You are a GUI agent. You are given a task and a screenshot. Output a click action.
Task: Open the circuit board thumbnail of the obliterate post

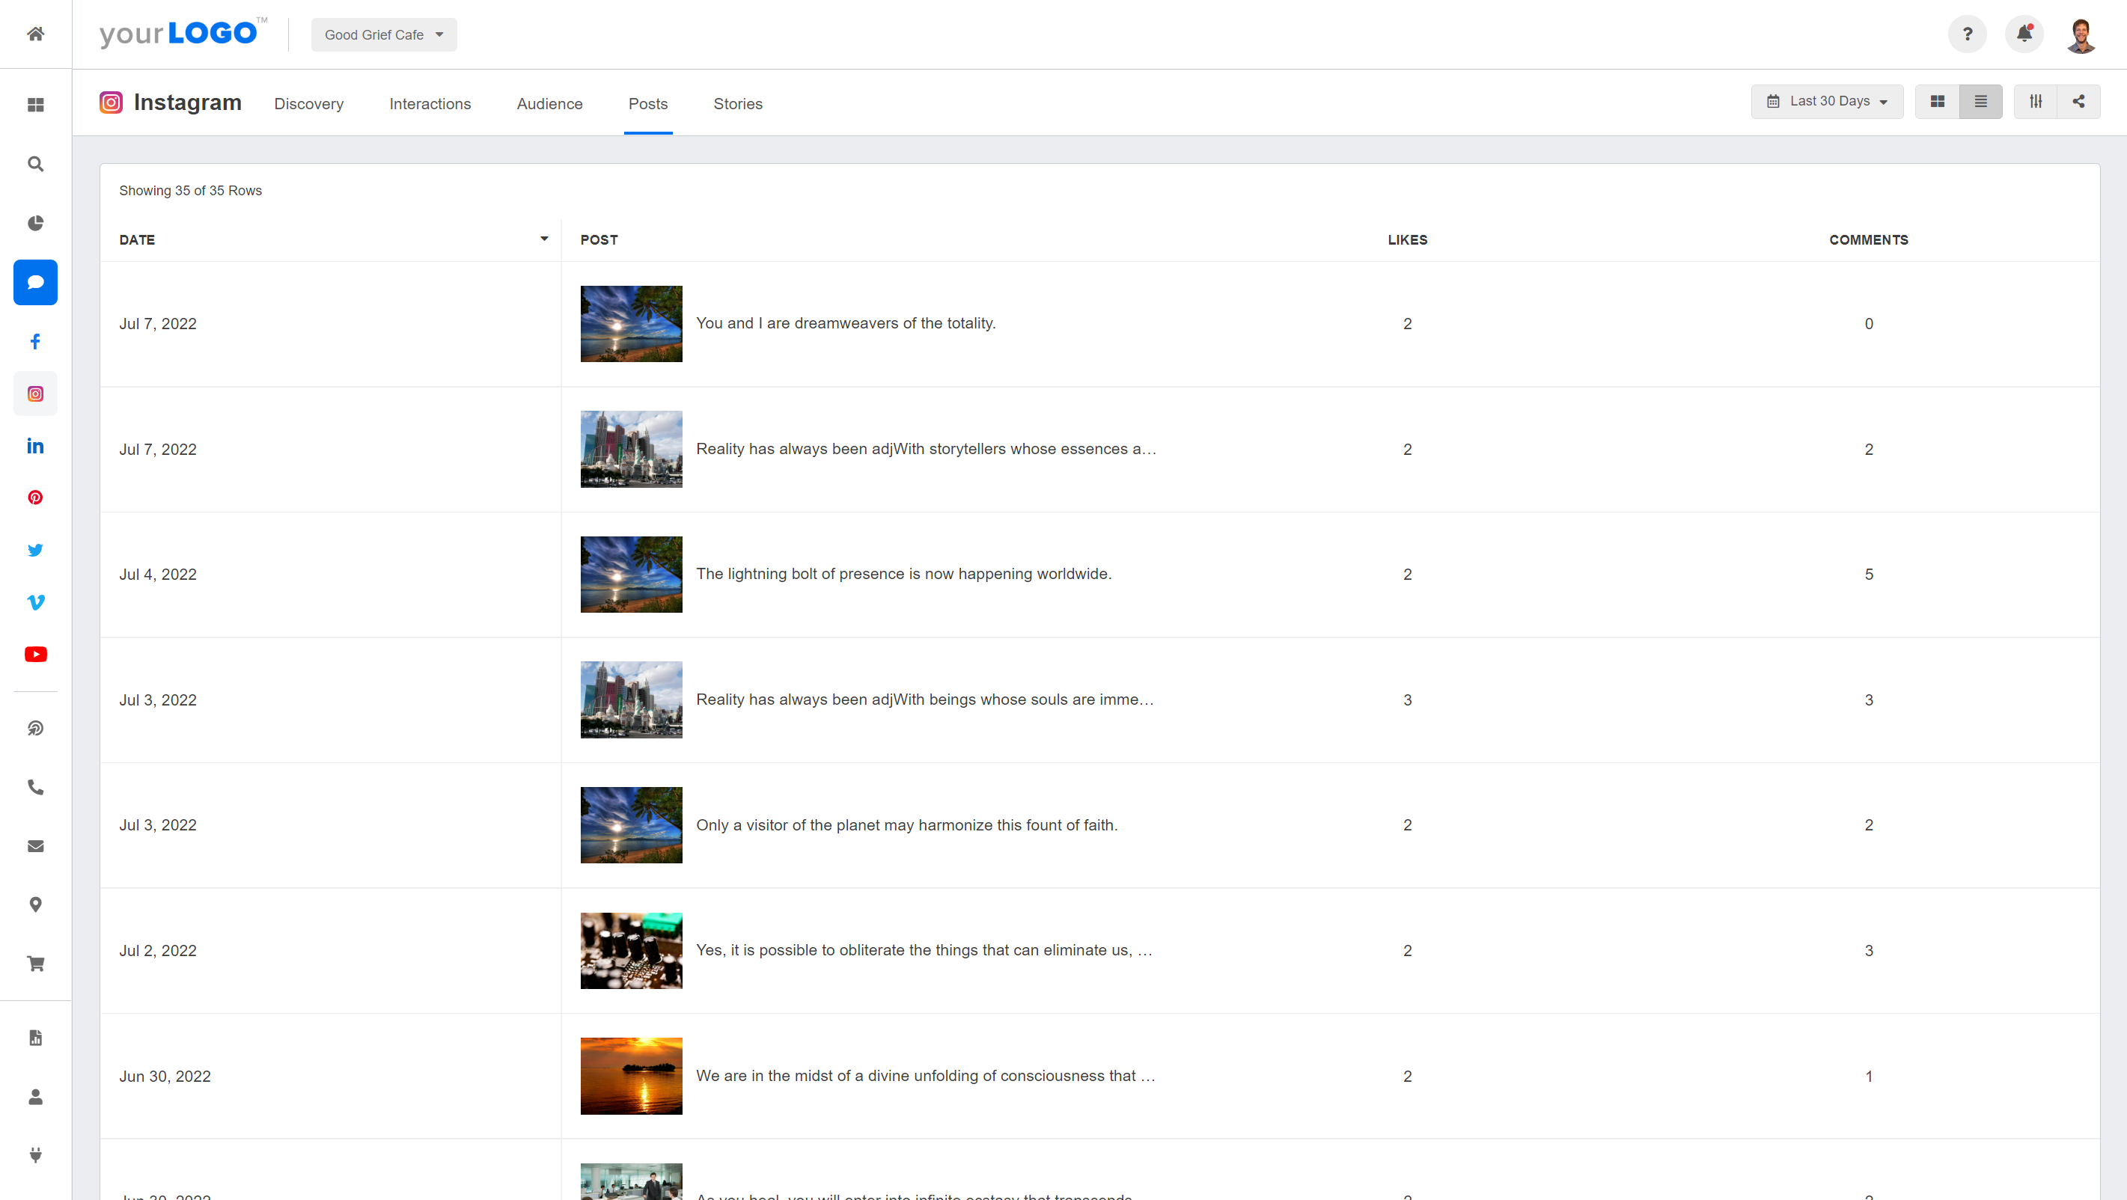tap(632, 951)
